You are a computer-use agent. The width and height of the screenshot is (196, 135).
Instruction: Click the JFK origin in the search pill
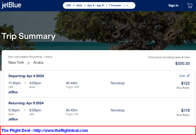pos(69,5)
